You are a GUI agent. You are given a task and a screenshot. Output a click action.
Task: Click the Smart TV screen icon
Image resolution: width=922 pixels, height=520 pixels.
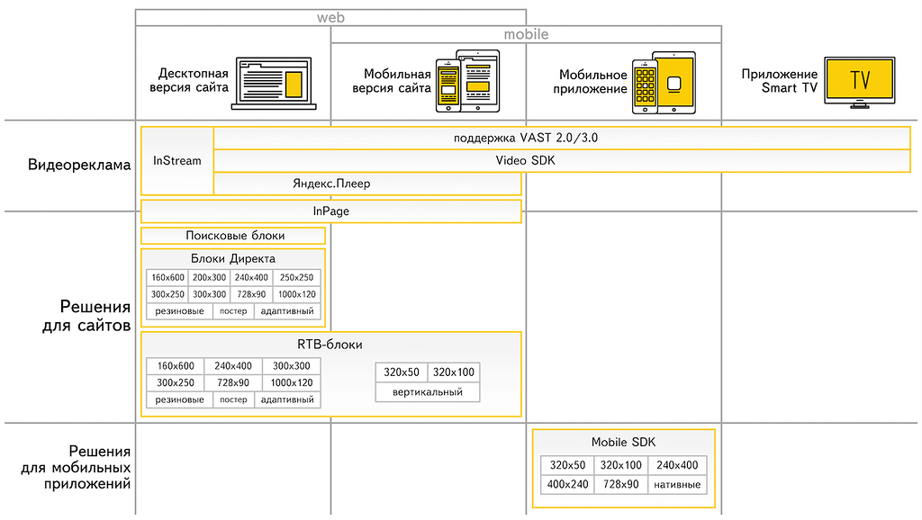click(859, 82)
